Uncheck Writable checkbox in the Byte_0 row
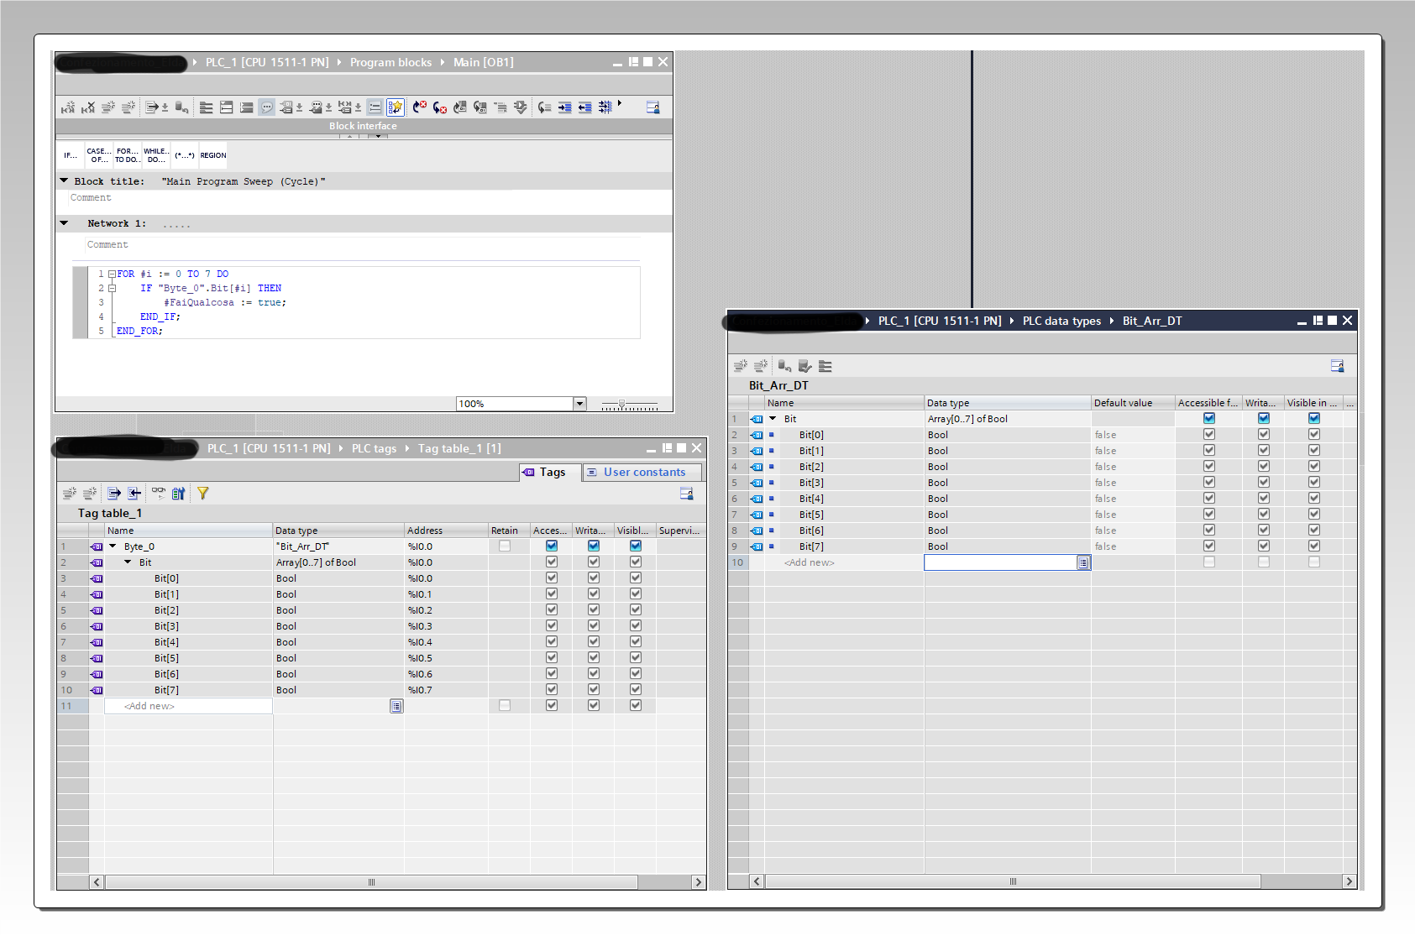 pos(594,546)
